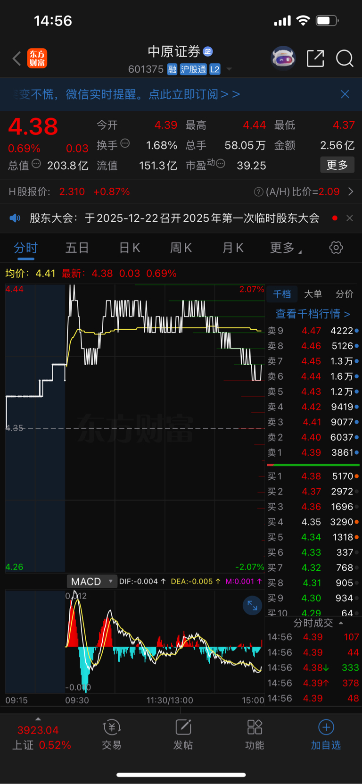The image size is (362, 784).
Task: Open 查看千档行情 link
Action: (x=313, y=314)
